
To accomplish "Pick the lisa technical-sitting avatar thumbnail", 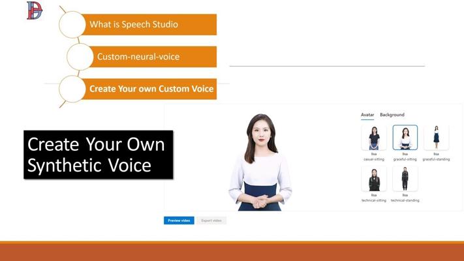I will 374,179.
